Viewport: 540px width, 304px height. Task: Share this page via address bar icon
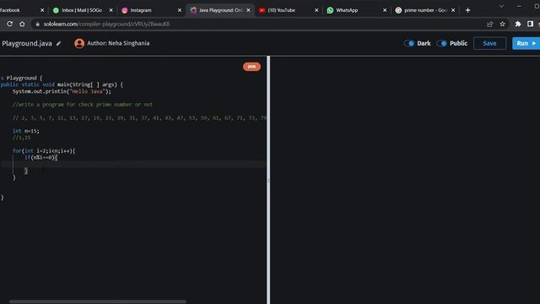489,24
